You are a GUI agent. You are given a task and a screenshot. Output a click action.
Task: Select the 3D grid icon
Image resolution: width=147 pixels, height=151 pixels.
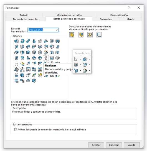[x=16, y=81]
